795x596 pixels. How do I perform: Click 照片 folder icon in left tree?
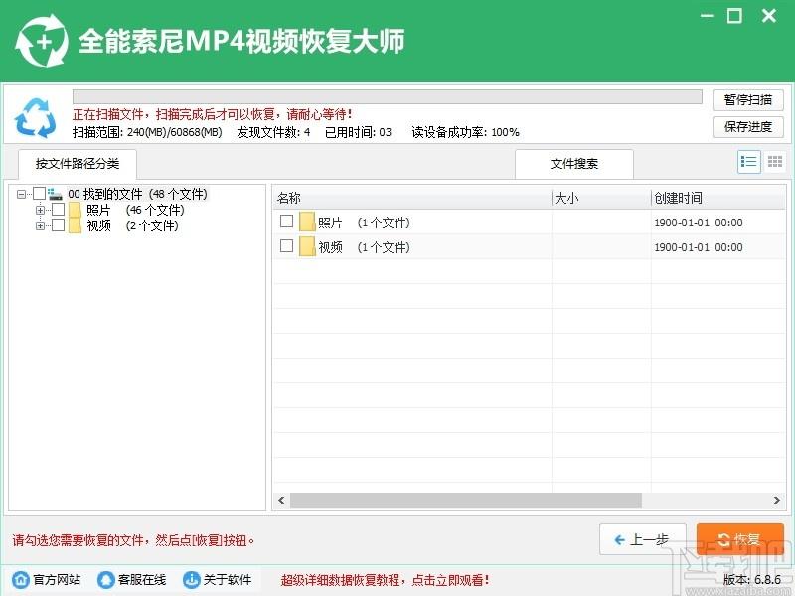click(x=75, y=210)
